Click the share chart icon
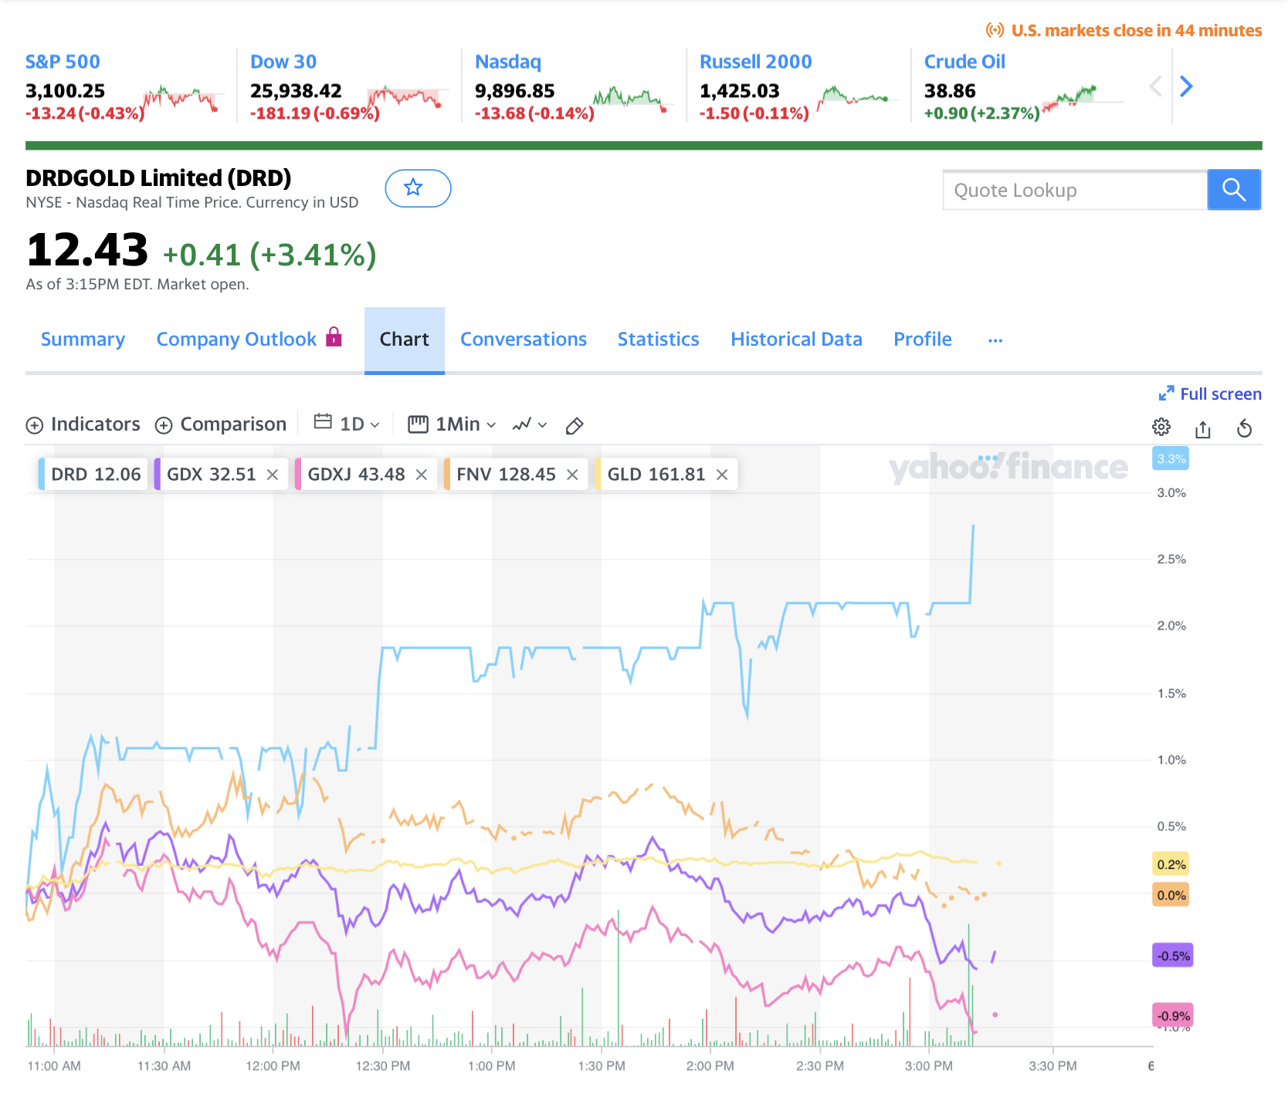The image size is (1288, 1095). coord(1202,429)
